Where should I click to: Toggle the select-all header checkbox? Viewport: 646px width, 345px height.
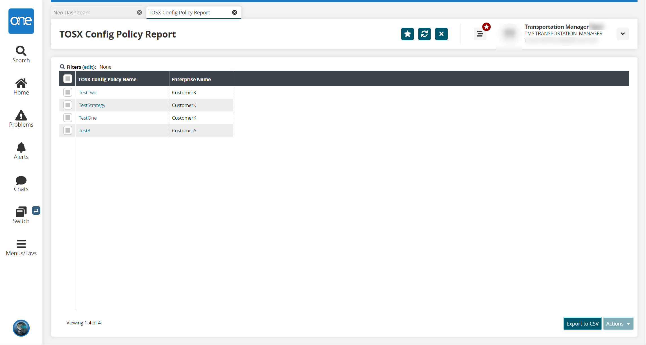coord(68,79)
